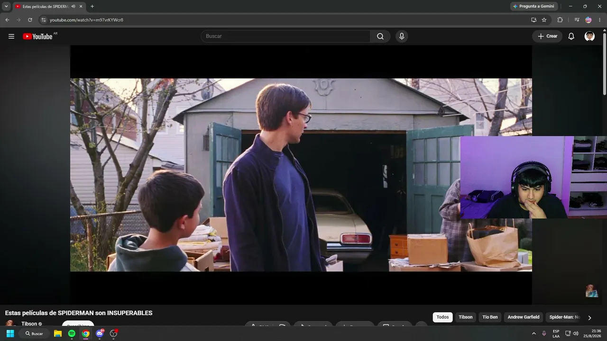Open Spotify from the taskbar

pos(72,333)
